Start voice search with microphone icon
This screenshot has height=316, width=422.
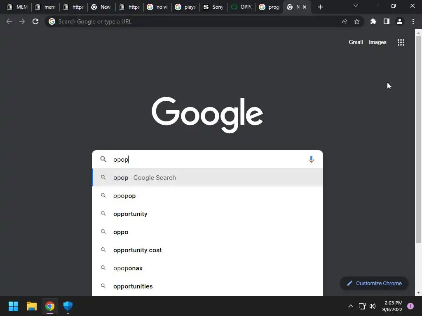[x=311, y=159]
